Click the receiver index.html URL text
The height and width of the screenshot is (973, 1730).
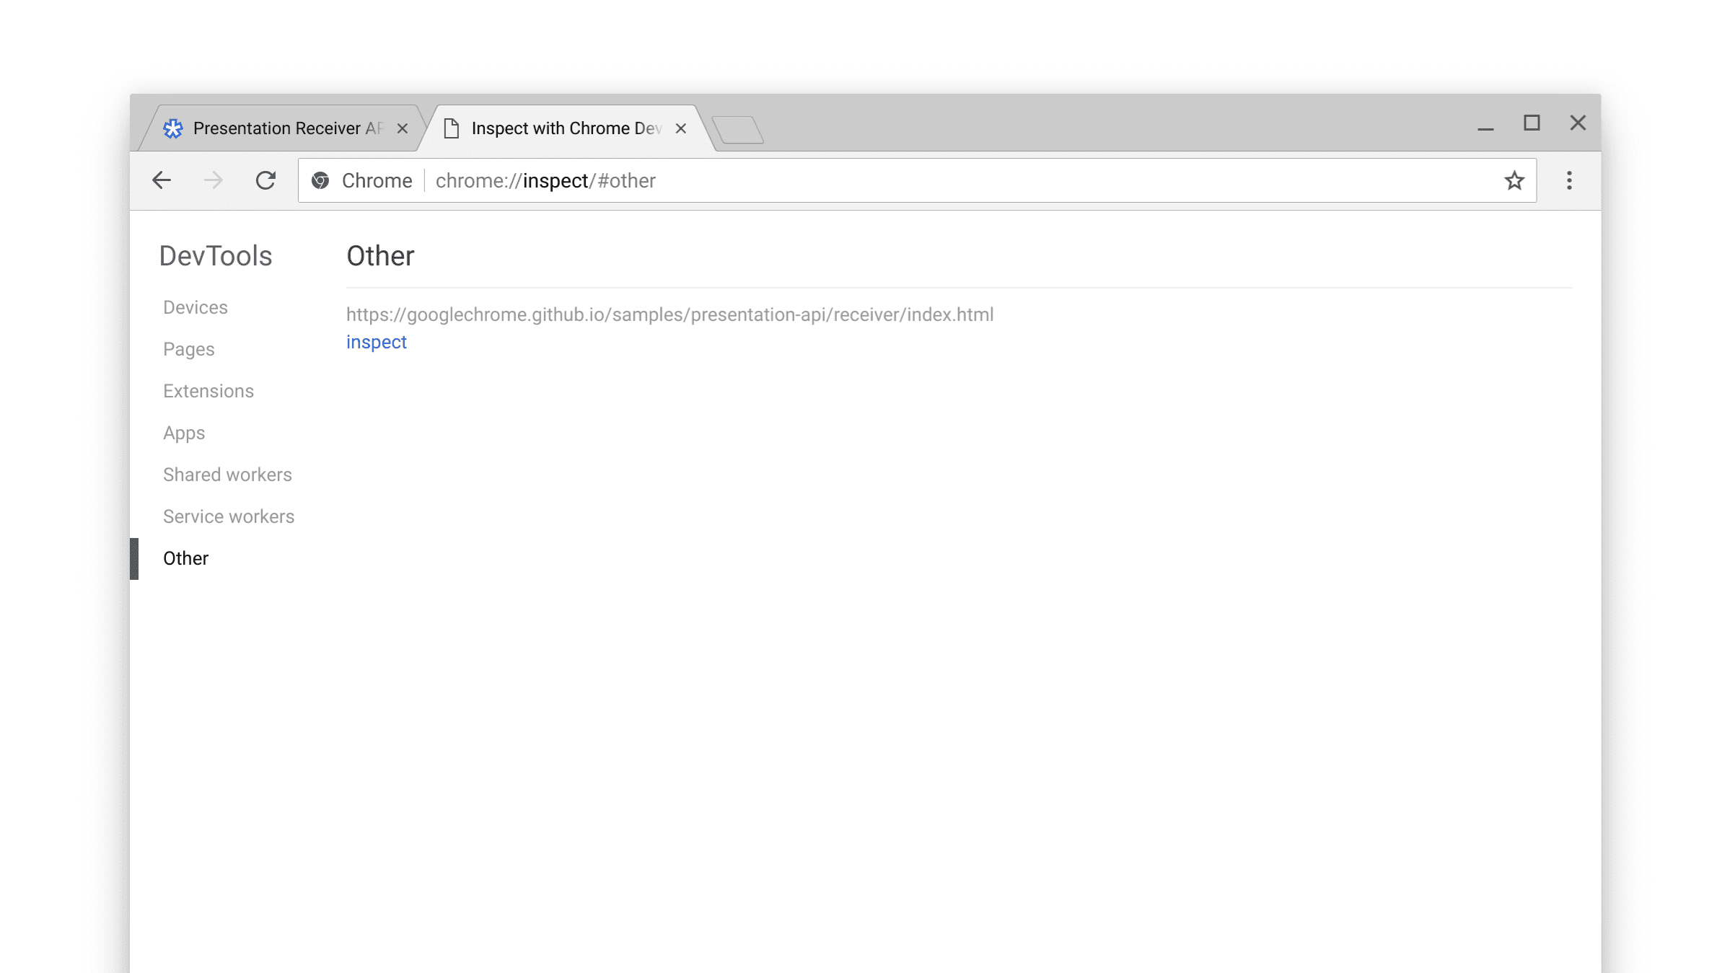pyautogui.click(x=670, y=314)
